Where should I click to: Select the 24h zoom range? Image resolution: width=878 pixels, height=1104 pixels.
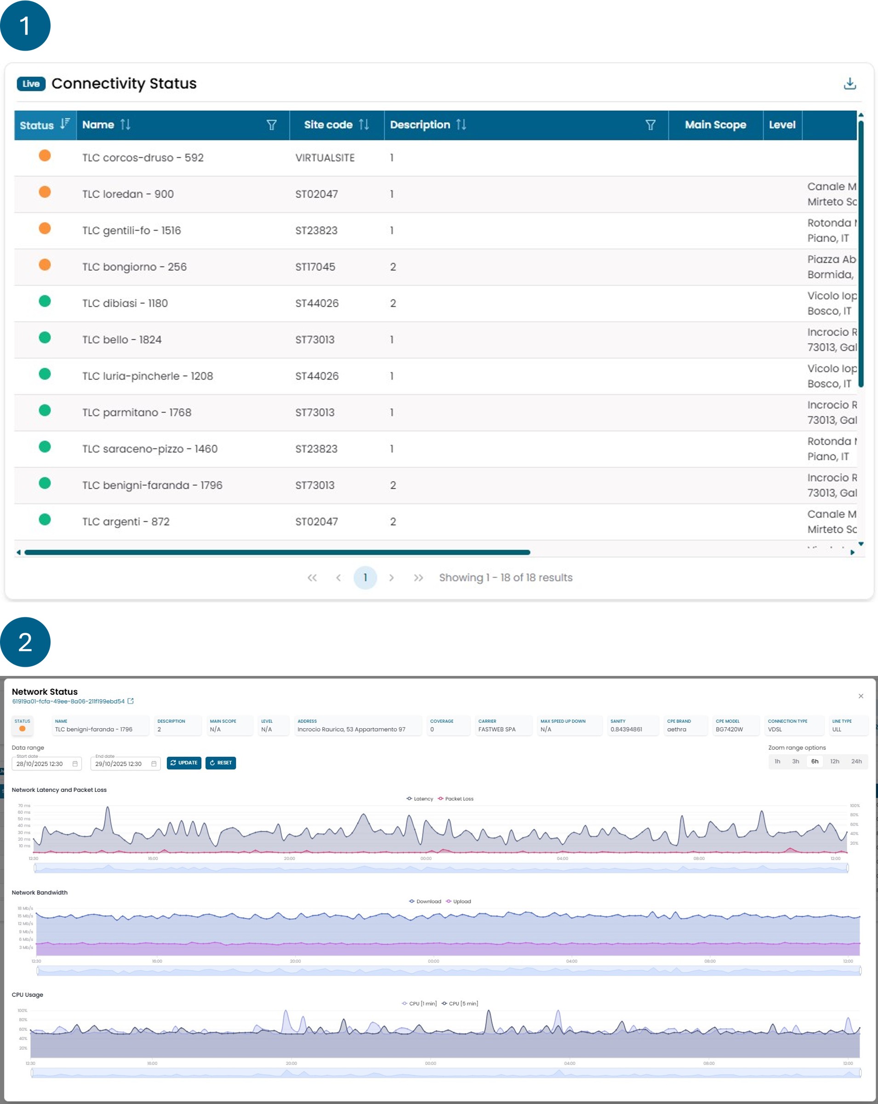(x=856, y=761)
